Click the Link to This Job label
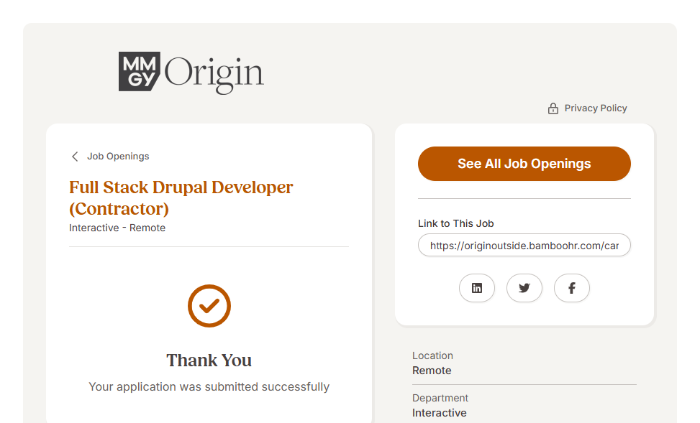Image resolution: width=700 pixels, height=423 pixels. (x=455, y=223)
